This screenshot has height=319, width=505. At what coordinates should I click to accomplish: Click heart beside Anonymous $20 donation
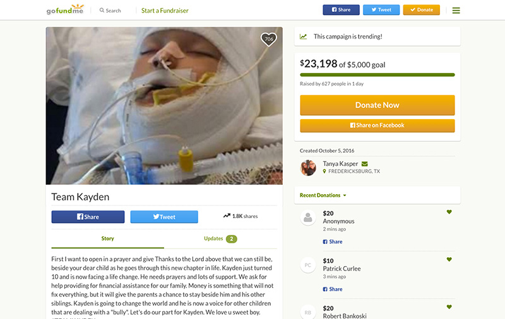449,212
